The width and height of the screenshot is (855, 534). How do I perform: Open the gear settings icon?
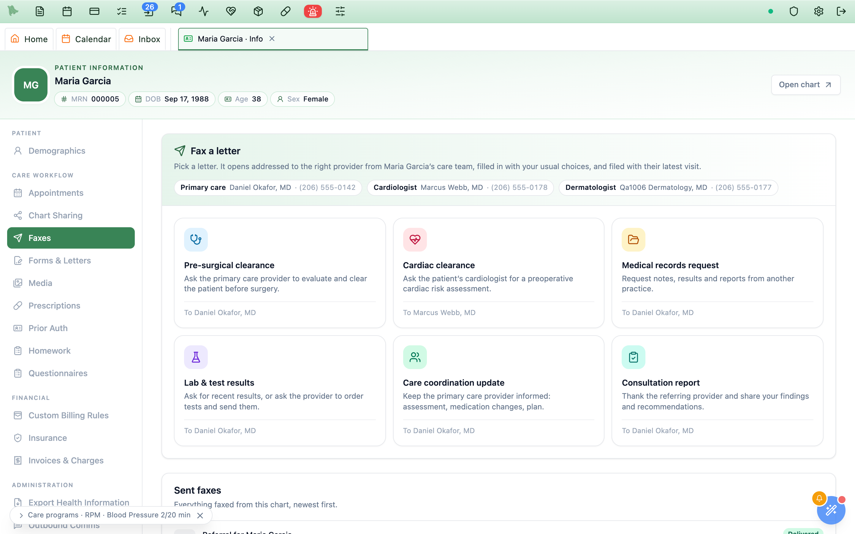coord(818,11)
